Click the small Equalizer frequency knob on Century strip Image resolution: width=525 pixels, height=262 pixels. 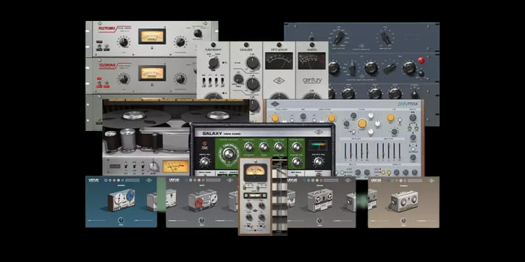(238, 79)
